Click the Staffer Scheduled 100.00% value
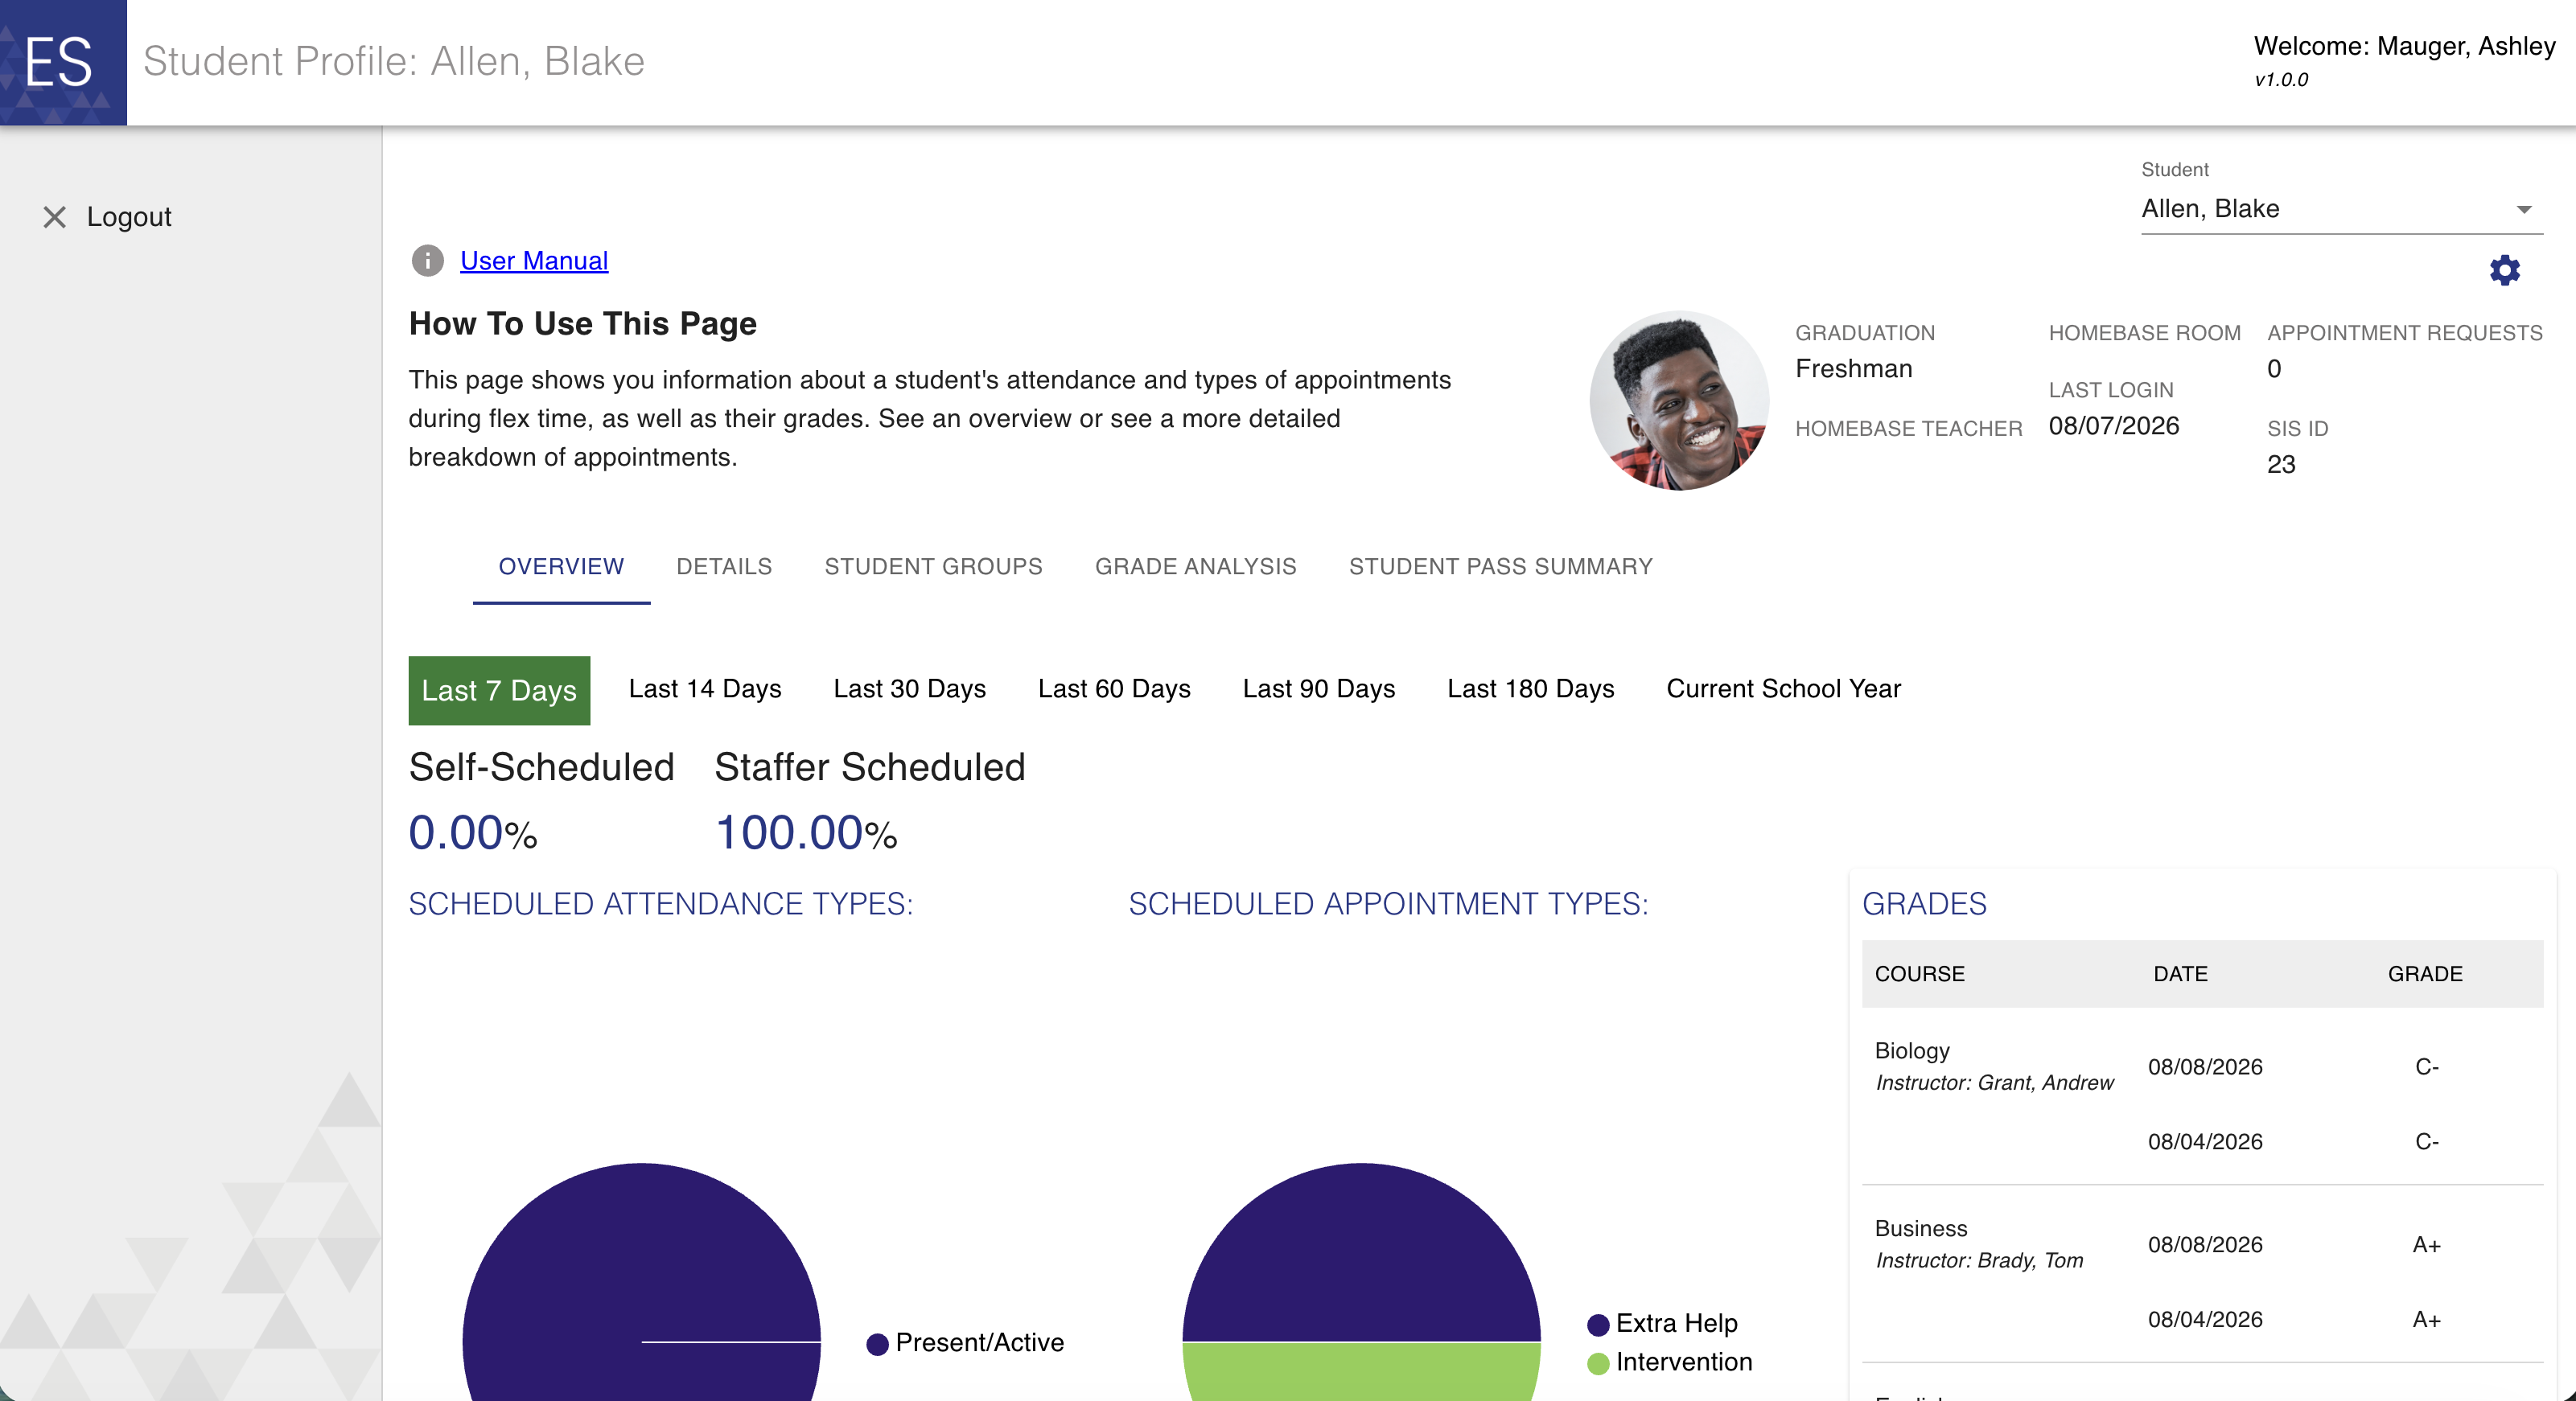The height and width of the screenshot is (1401, 2576). click(x=806, y=833)
